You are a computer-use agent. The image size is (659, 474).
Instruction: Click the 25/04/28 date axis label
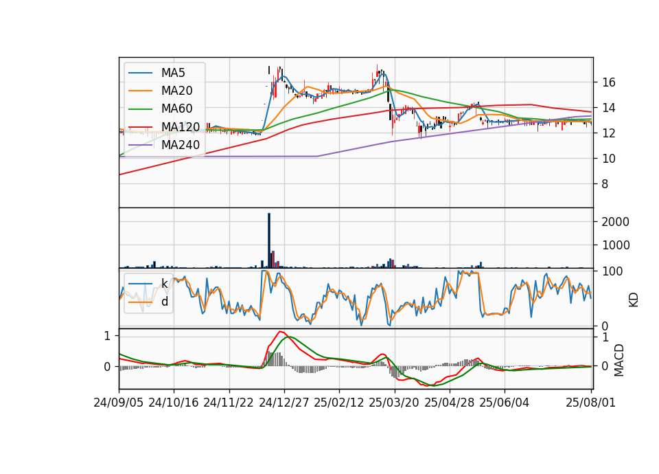pos(449,403)
